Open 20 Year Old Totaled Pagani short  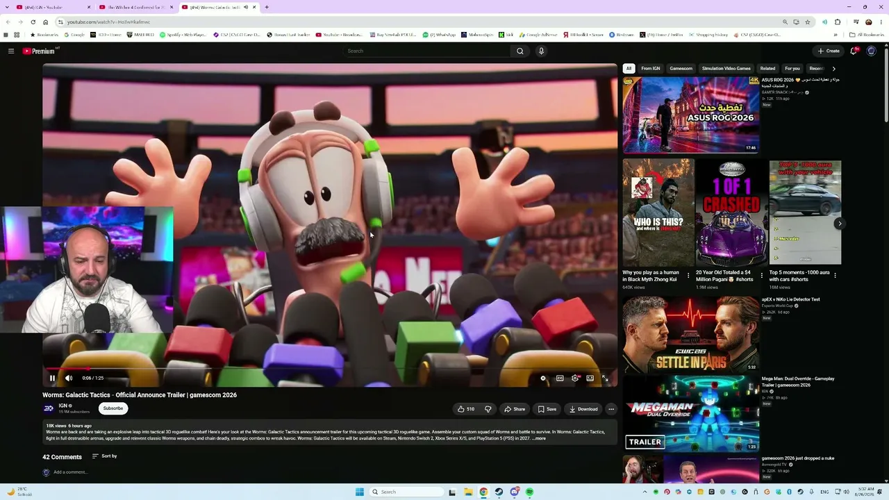731,212
